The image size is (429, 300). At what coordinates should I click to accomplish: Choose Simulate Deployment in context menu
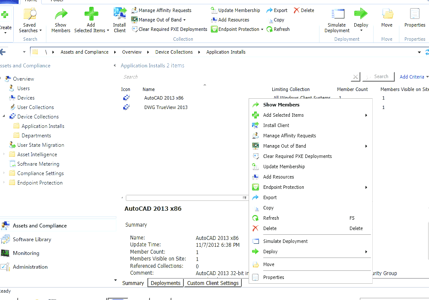310,241
